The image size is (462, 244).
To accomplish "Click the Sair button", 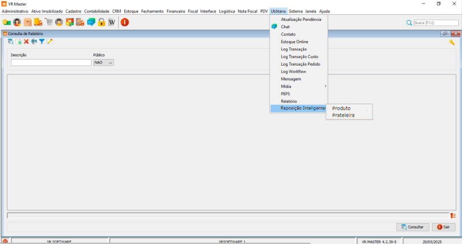I will (443, 227).
